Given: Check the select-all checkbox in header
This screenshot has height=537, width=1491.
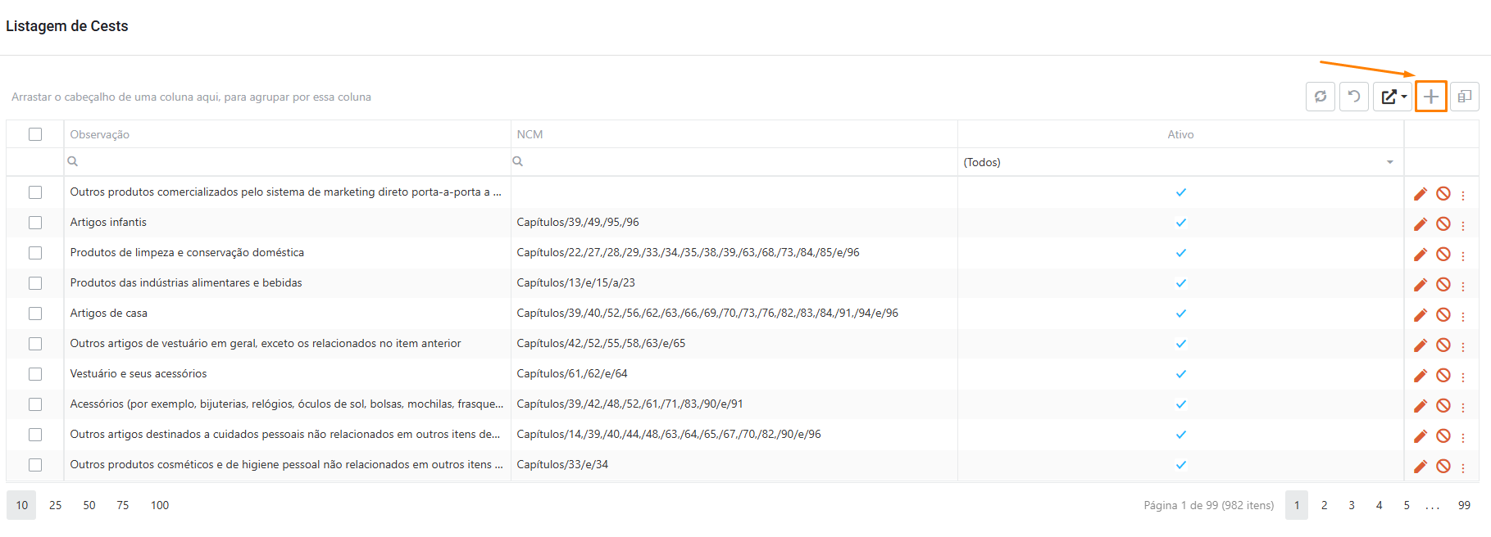Looking at the screenshot, I should coord(35,134).
